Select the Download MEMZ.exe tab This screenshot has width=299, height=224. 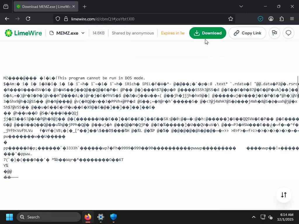(x=46, y=7)
